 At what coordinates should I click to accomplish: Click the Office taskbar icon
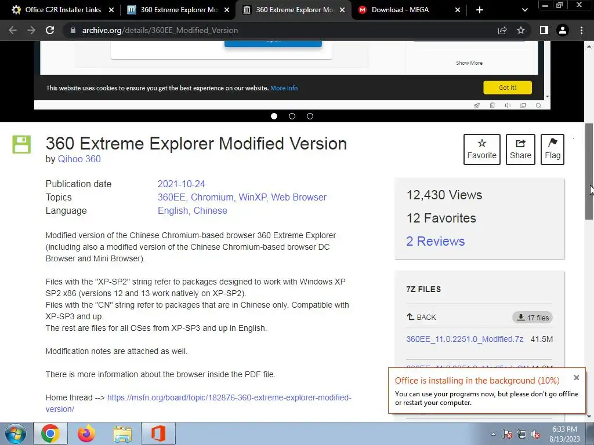click(158, 433)
